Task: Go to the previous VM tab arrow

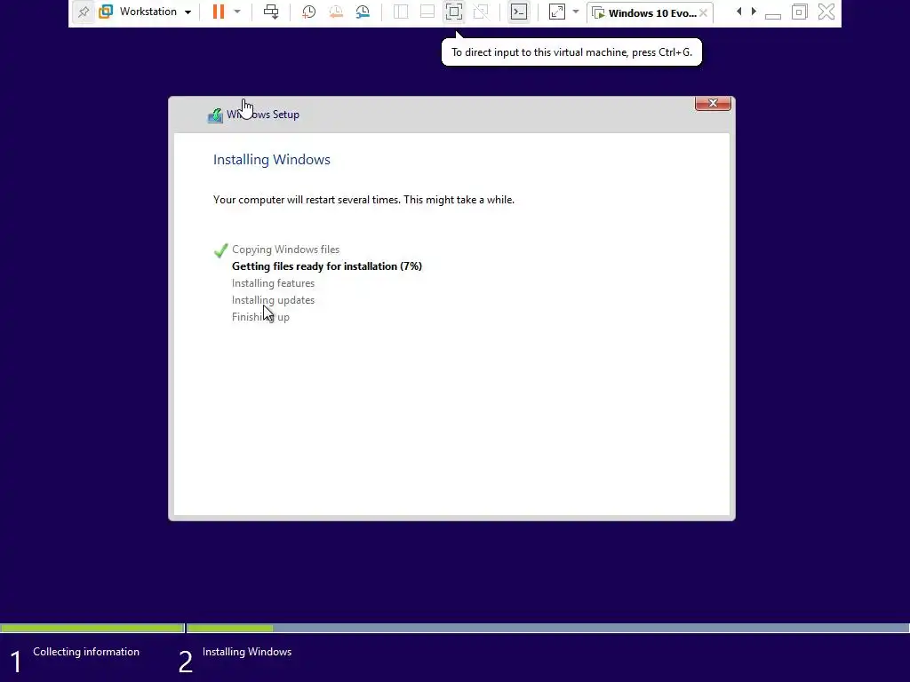Action: click(738, 12)
